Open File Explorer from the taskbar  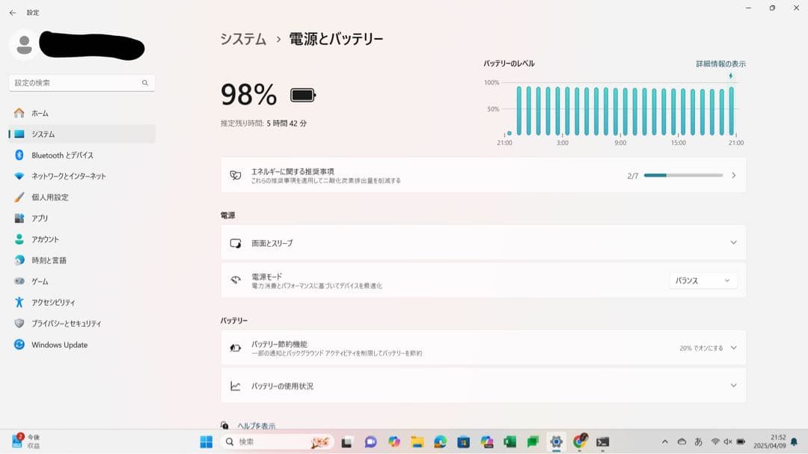(x=417, y=442)
